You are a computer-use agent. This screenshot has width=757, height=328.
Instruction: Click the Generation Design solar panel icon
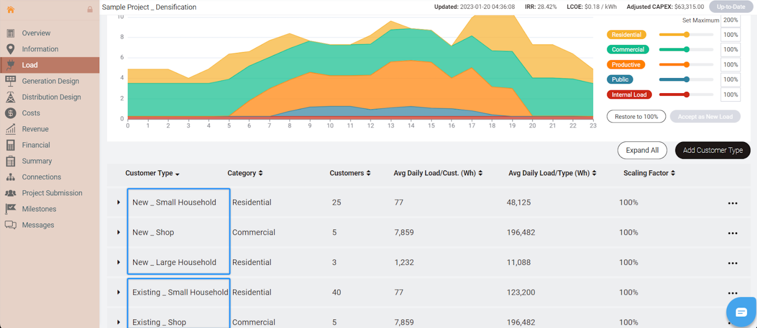point(11,81)
